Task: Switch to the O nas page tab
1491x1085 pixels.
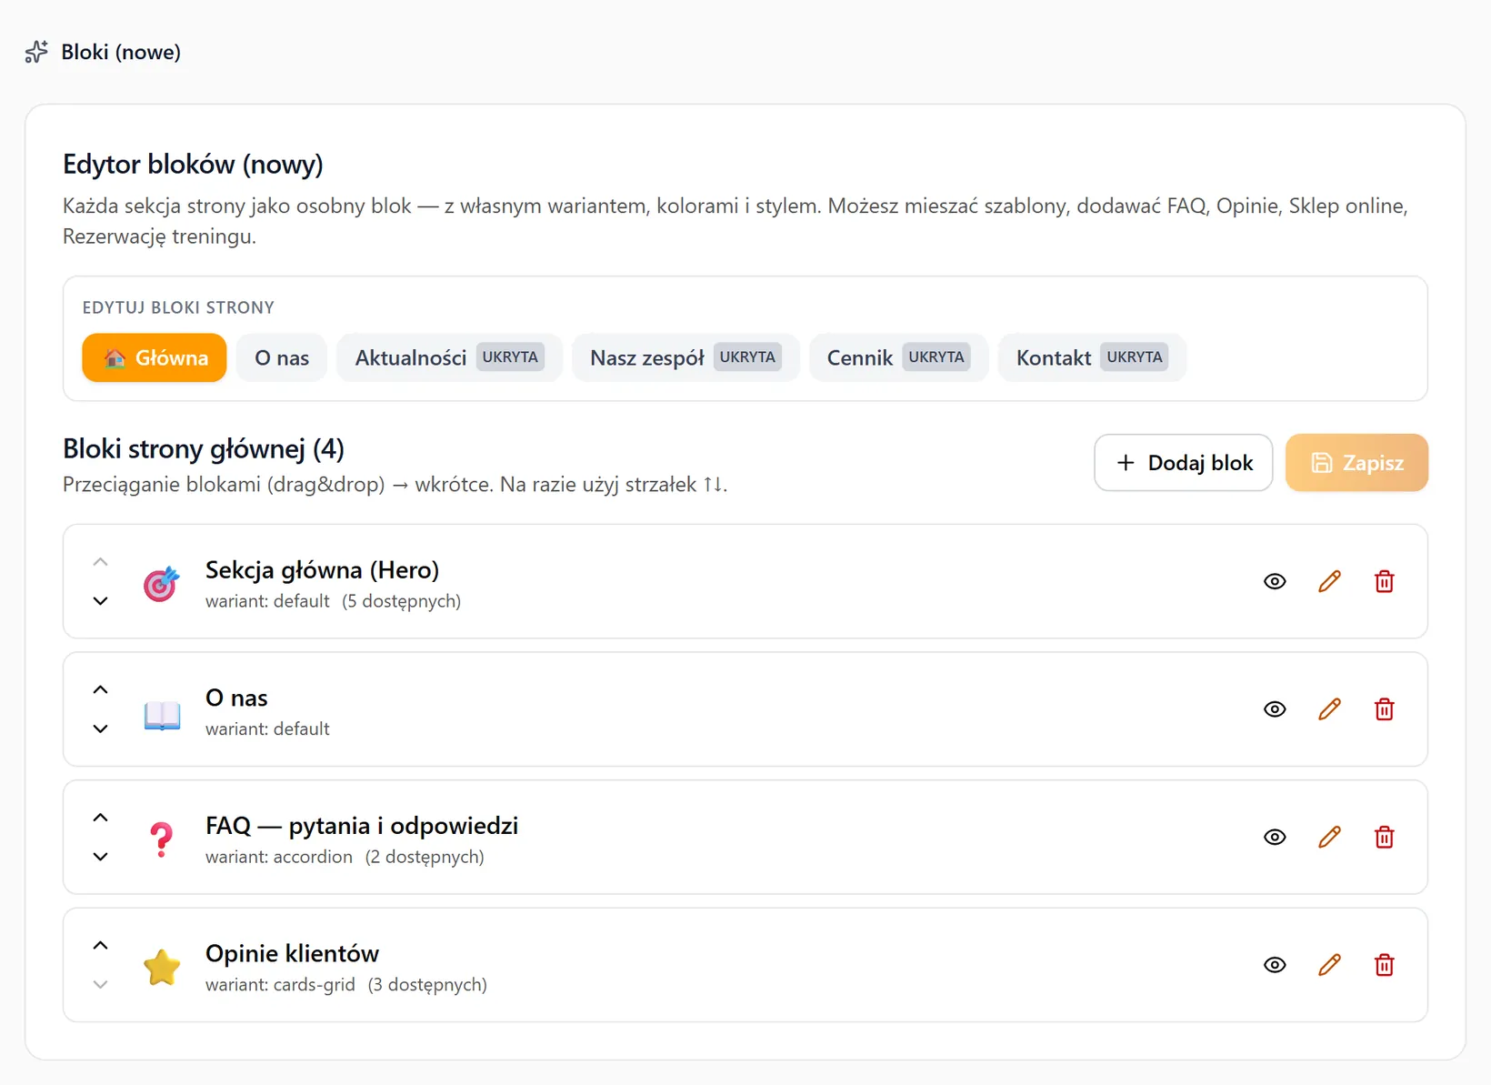Action: [282, 357]
